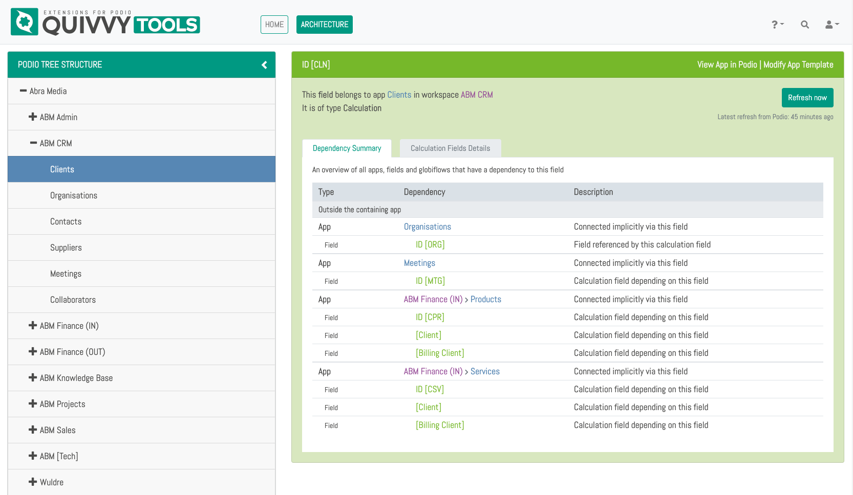853x495 pixels.
Task: Open [Client] field under Products
Action: pyautogui.click(x=429, y=335)
